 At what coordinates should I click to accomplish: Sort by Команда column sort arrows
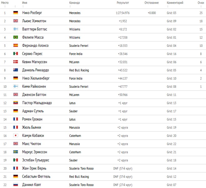pos(70,7)
